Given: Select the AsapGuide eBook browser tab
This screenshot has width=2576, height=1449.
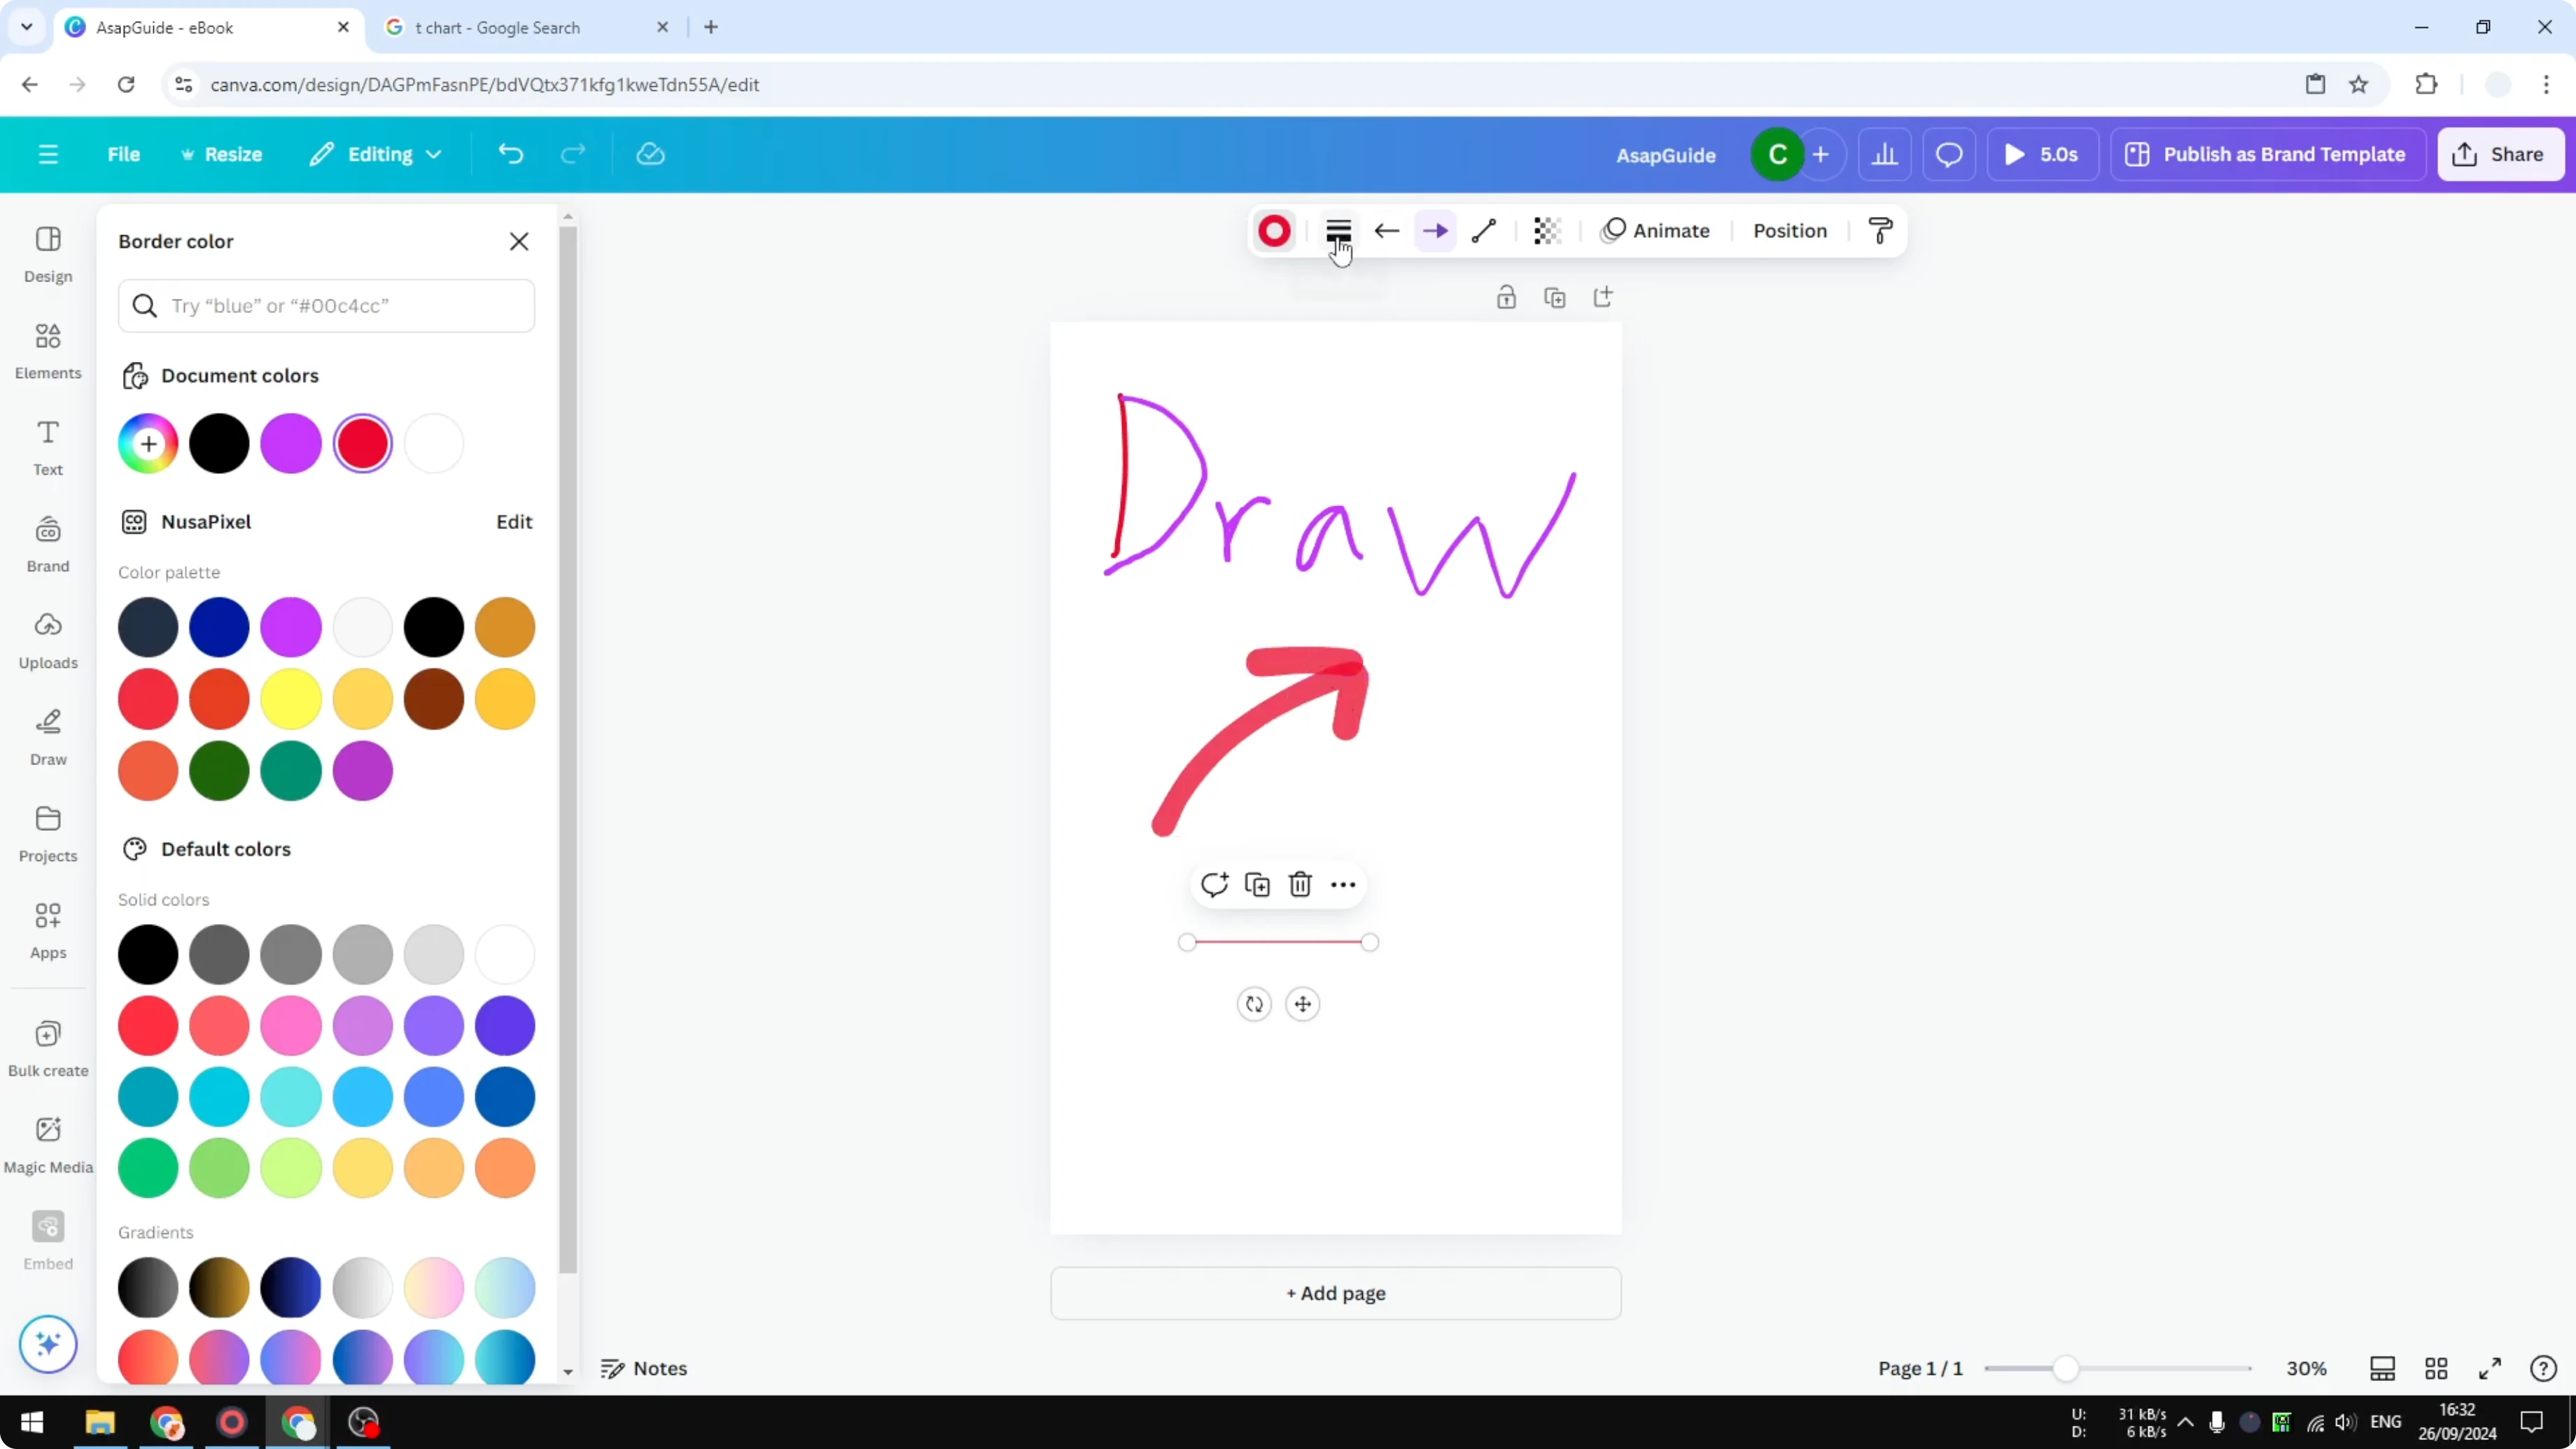Looking at the screenshot, I should coord(208,27).
